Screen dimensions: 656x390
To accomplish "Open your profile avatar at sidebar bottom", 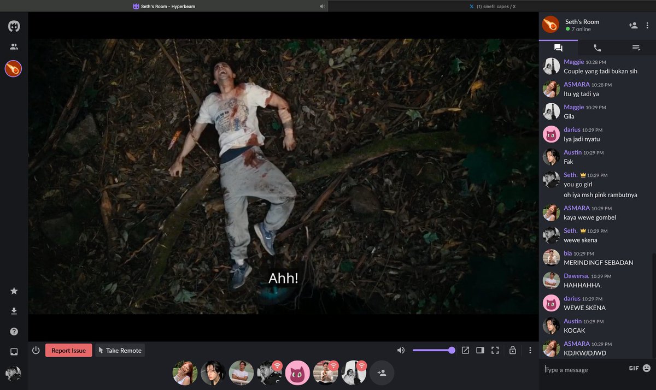I will click(14, 374).
